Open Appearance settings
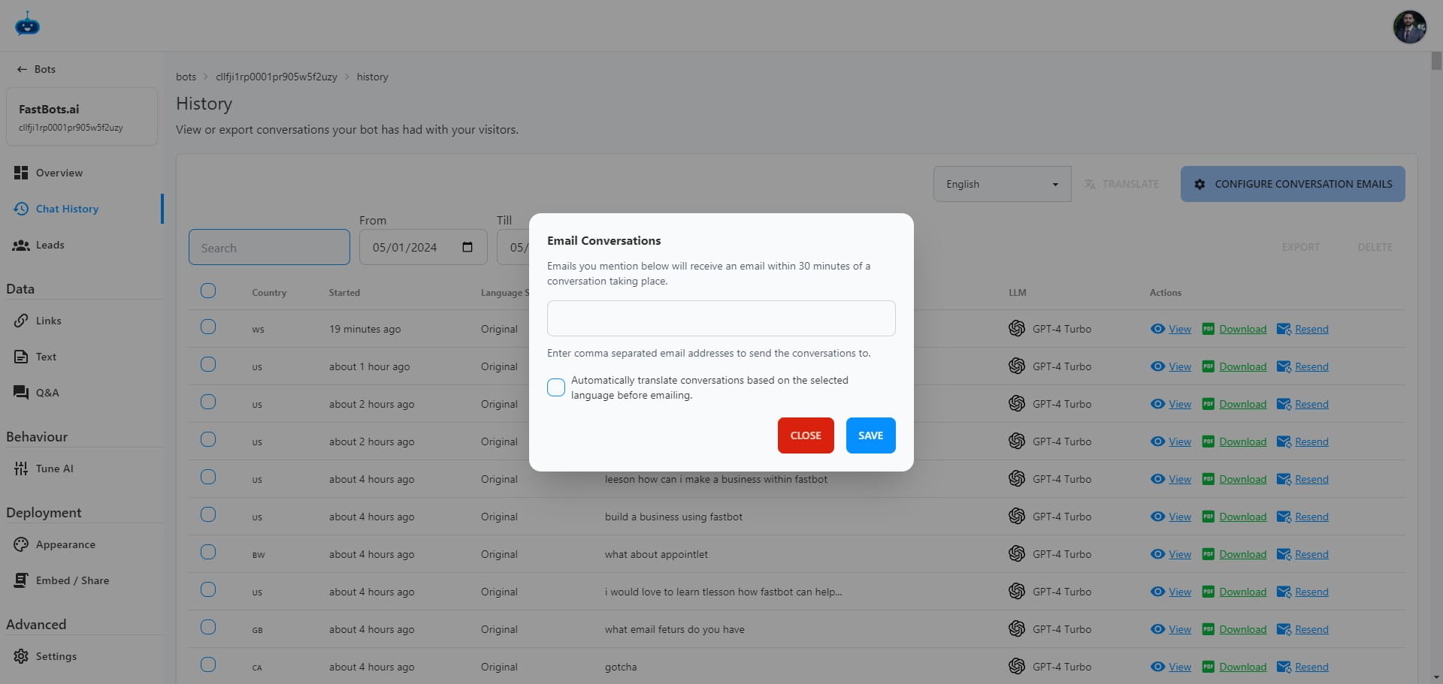Viewport: 1443px width, 684px height. point(81,544)
